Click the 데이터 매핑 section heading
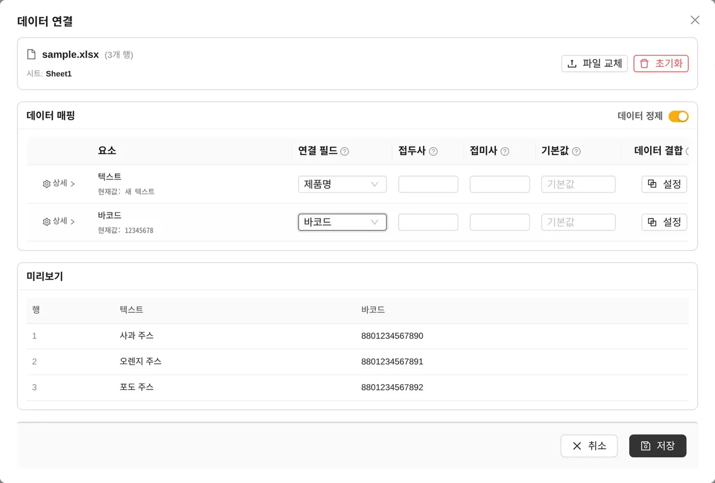This screenshot has height=483, width=715. tap(51, 116)
